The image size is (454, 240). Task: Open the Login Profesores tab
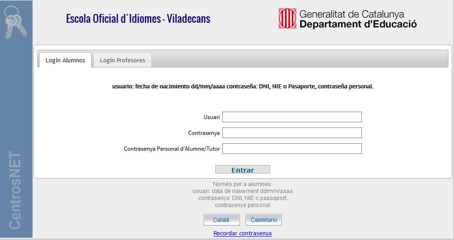pyautogui.click(x=122, y=60)
